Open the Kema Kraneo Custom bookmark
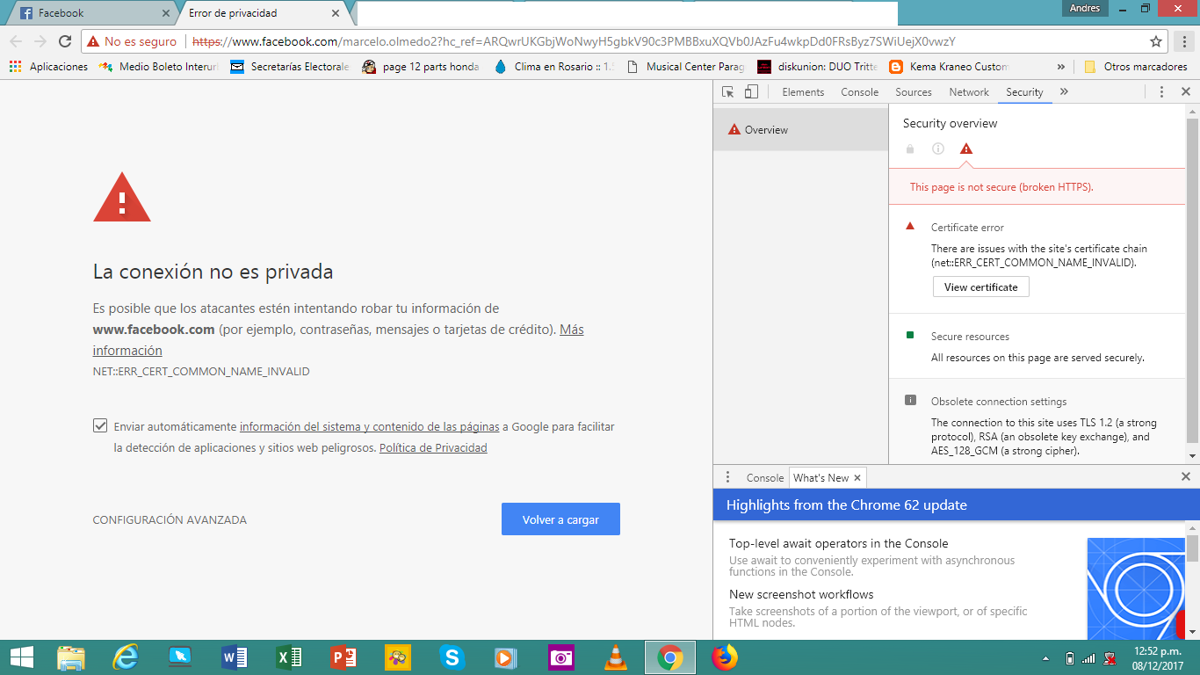 pos(949,67)
